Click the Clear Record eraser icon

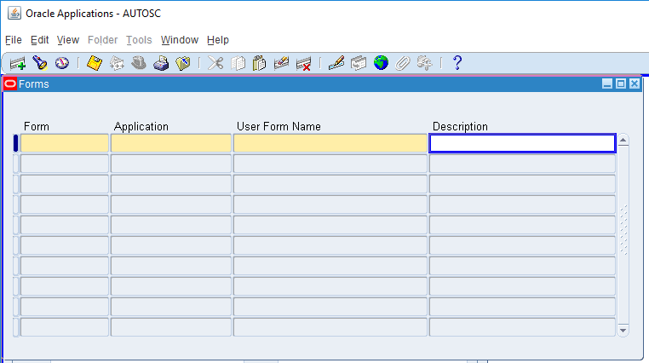281,63
